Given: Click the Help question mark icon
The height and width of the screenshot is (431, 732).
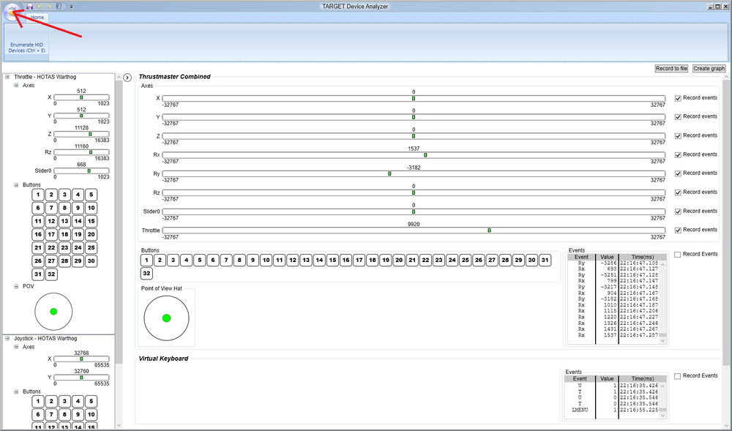Looking at the screenshot, I should coord(59,6).
